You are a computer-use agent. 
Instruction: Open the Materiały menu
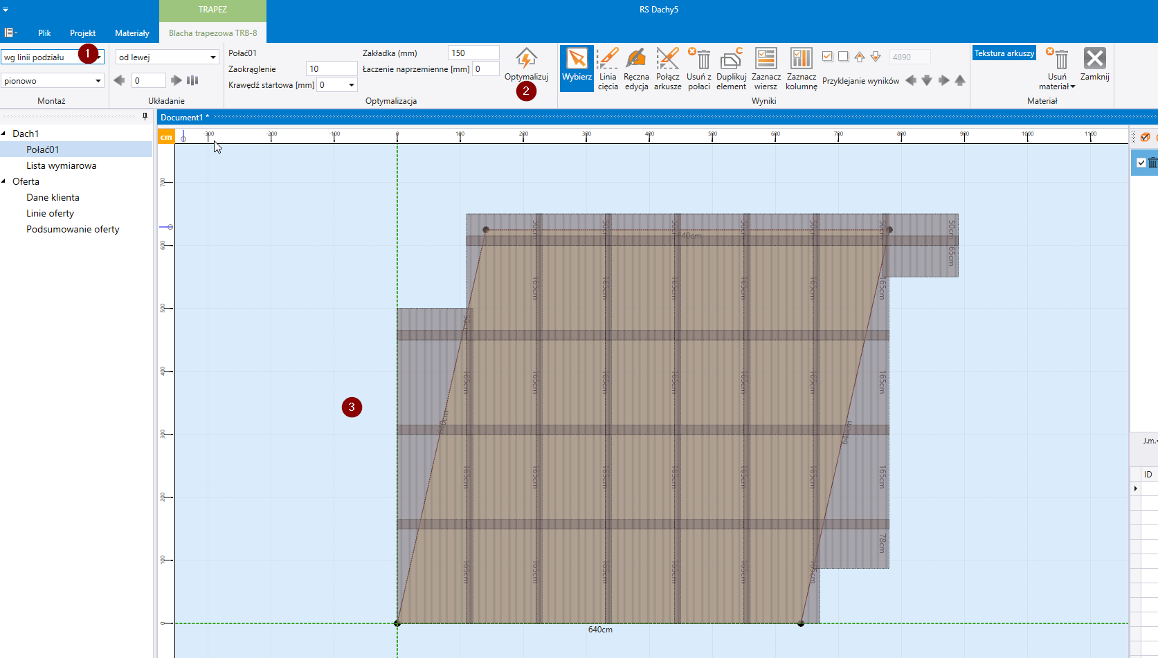click(132, 33)
